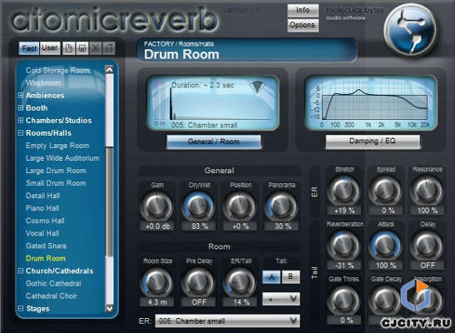Click the Reverberation value -31 %
Viewport: 455px width, 333px height.
344,266
